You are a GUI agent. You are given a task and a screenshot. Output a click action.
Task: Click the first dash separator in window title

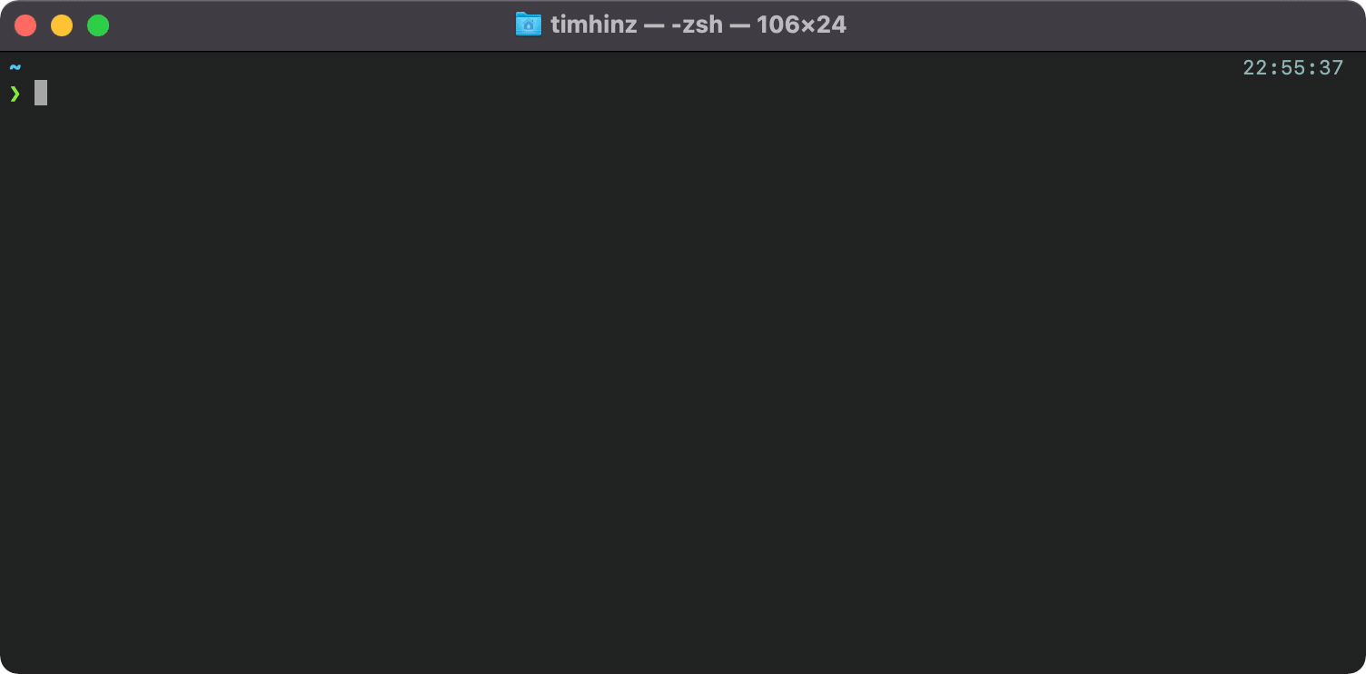coord(654,25)
